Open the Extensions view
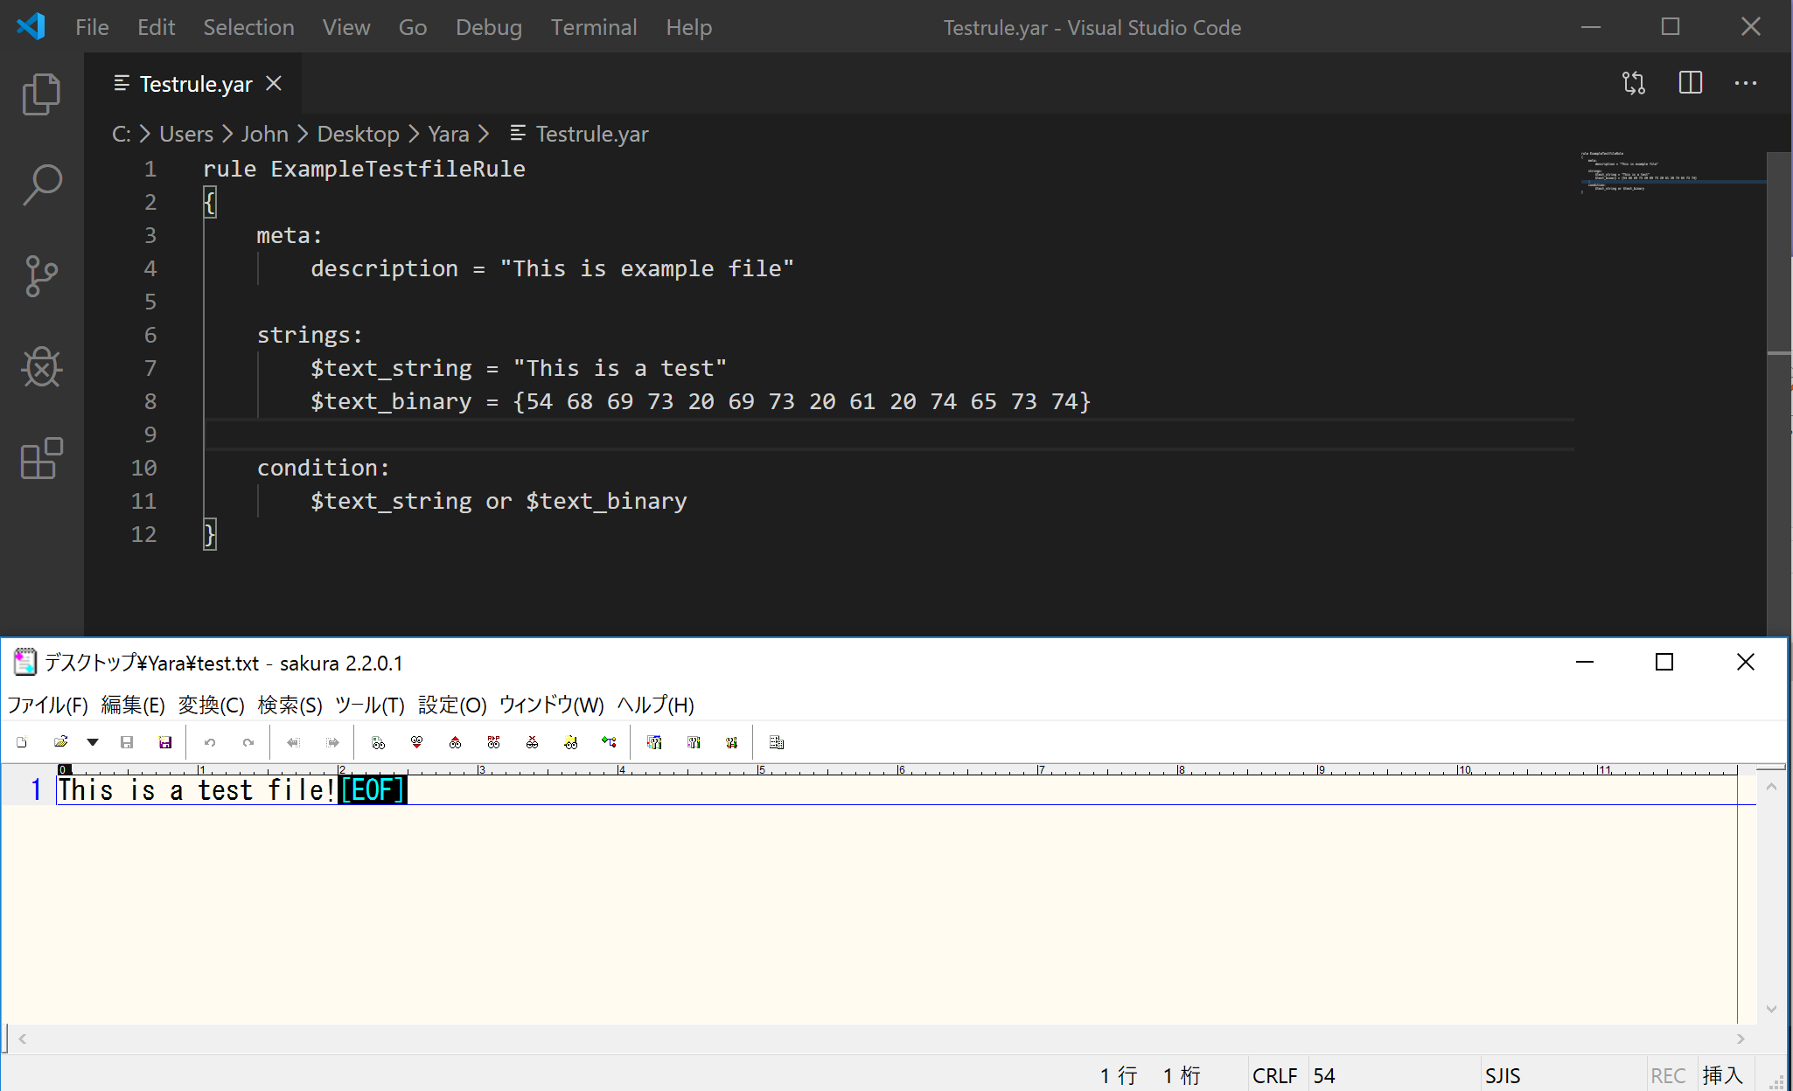1793x1091 pixels. (x=41, y=458)
